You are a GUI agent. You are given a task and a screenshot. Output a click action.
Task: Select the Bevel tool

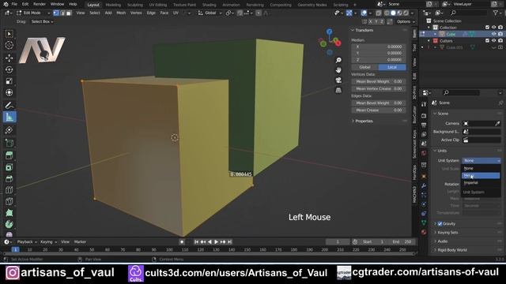(x=9, y=179)
